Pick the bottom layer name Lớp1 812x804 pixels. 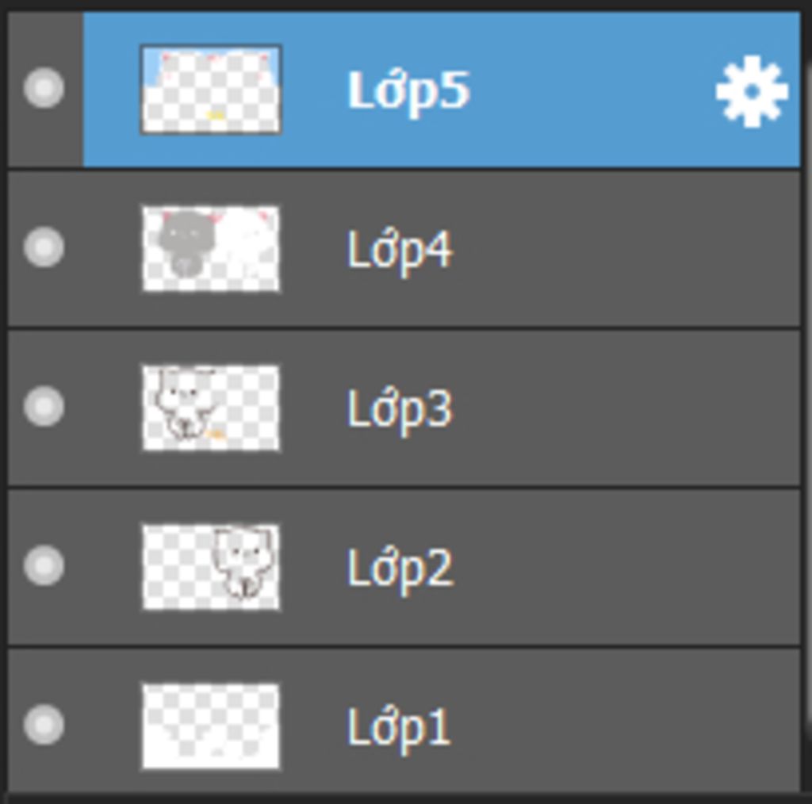pos(398,729)
